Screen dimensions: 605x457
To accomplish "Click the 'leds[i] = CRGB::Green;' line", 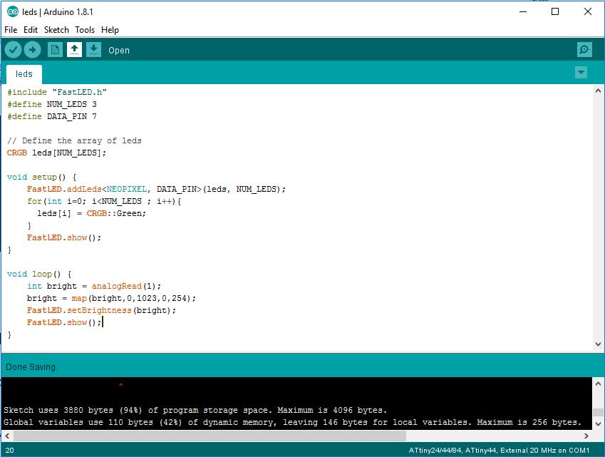I will pos(91,213).
